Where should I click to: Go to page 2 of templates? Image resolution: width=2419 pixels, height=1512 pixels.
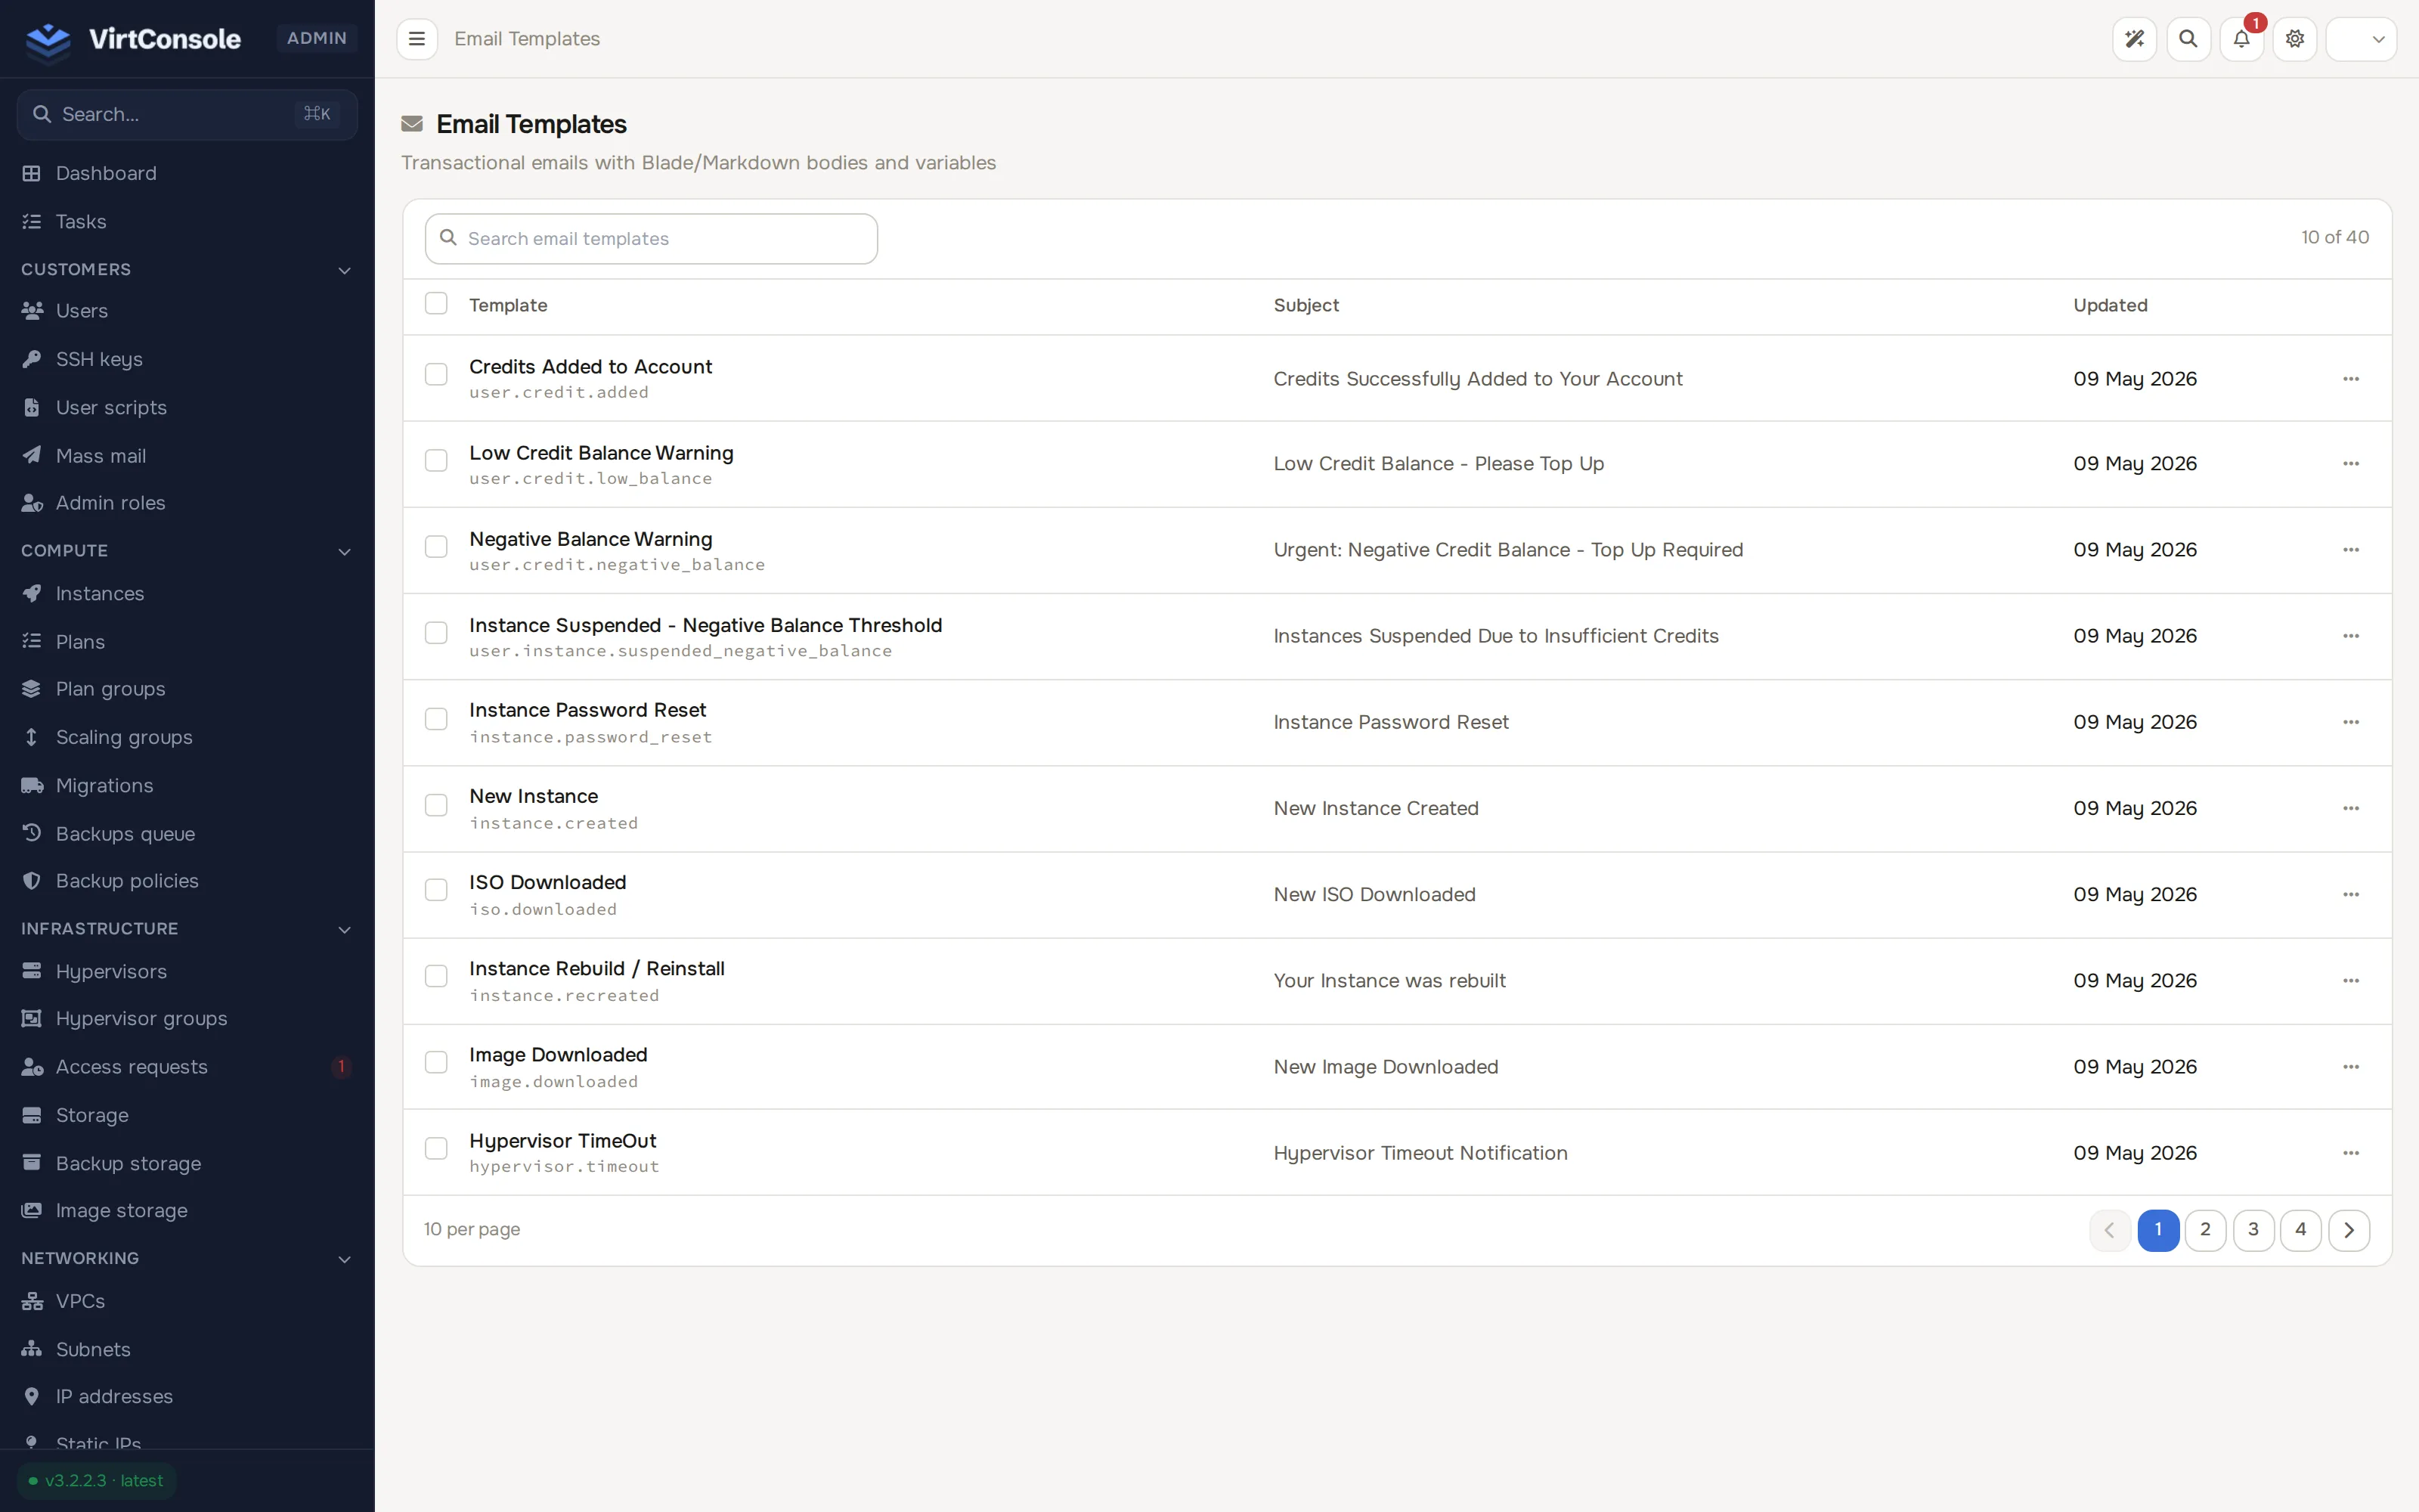click(x=2205, y=1230)
